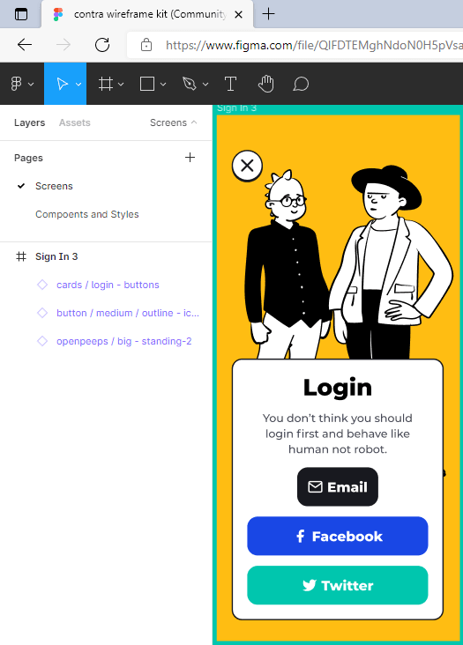Select the cards / login - buttons layer
Viewport: 463px width, 645px height.
(x=108, y=285)
